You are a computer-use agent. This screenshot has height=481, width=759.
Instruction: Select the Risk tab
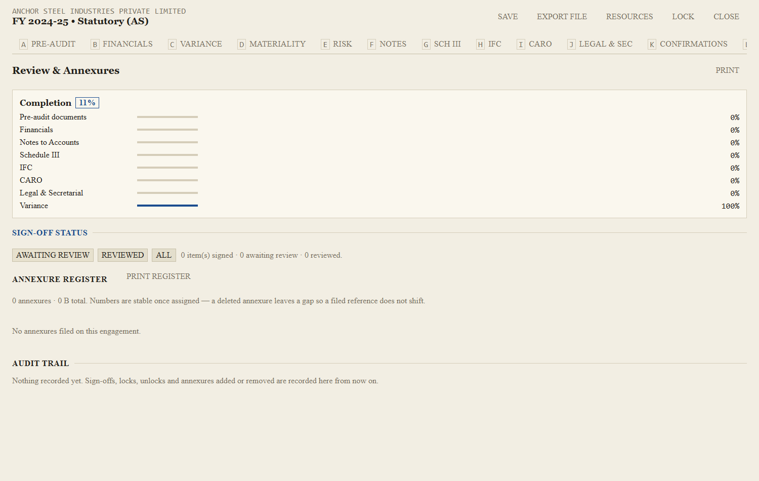pyautogui.click(x=337, y=44)
